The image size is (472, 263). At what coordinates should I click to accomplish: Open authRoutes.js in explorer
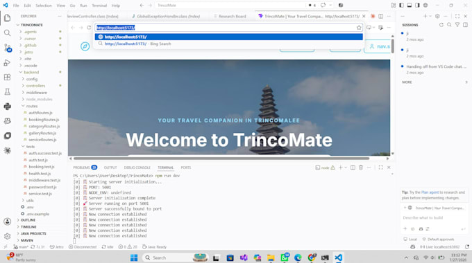point(40,113)
